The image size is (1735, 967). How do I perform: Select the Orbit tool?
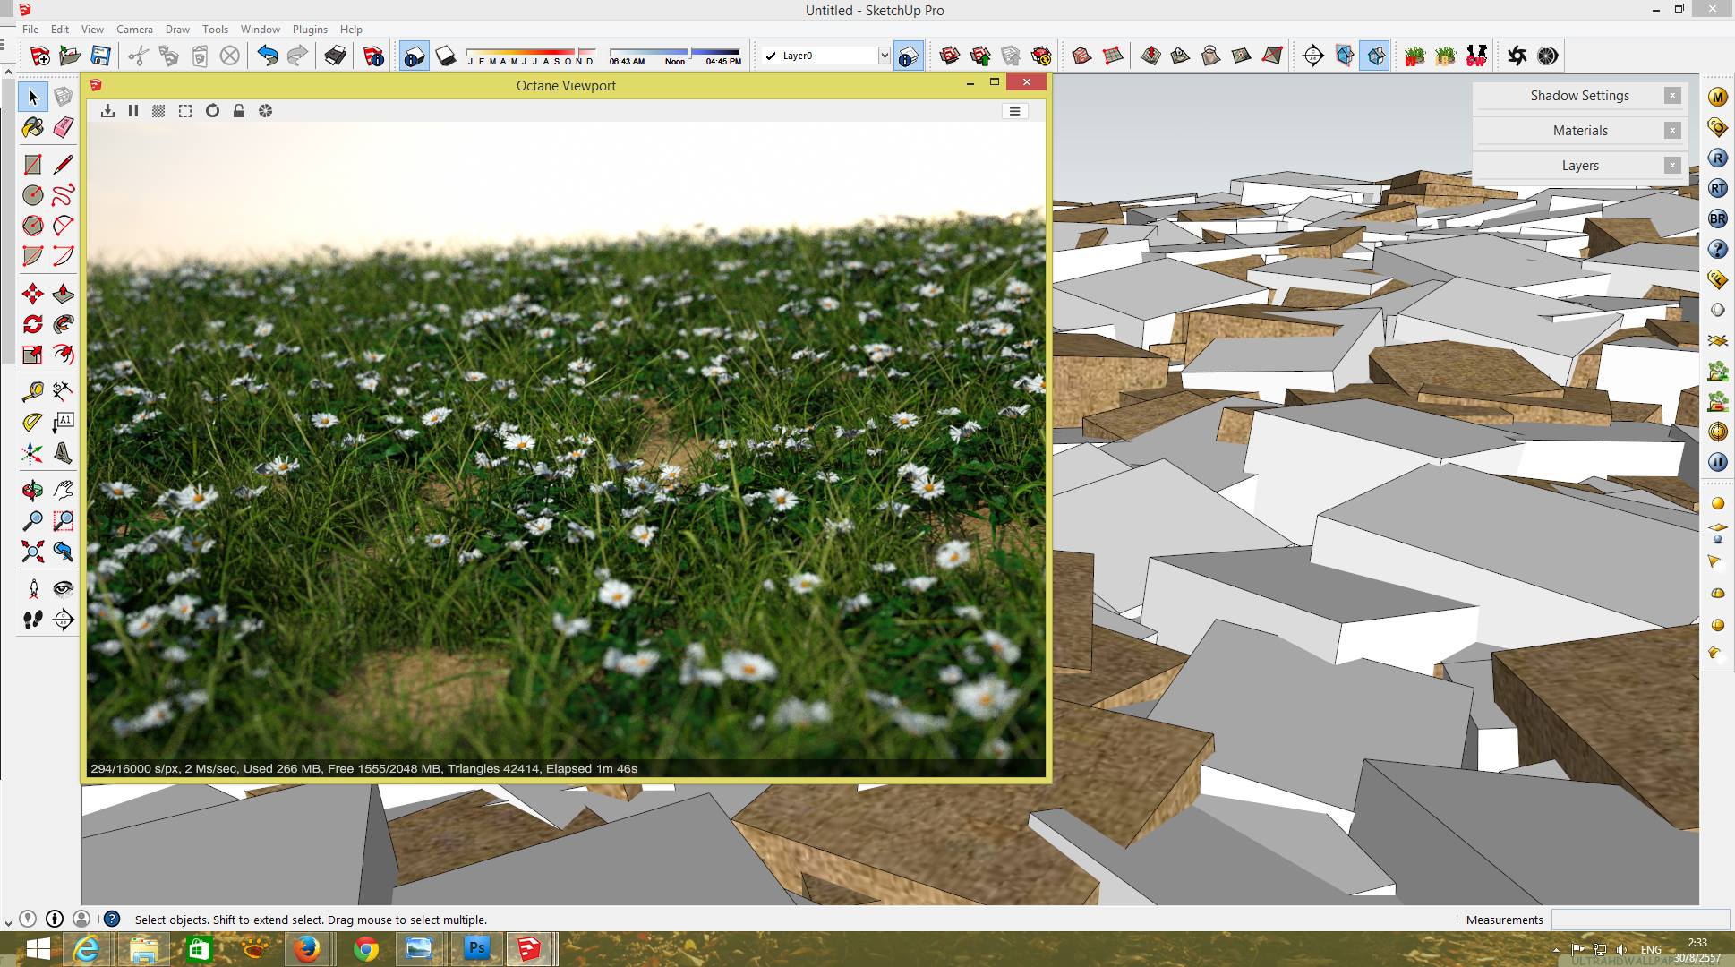tap(33, 490)
